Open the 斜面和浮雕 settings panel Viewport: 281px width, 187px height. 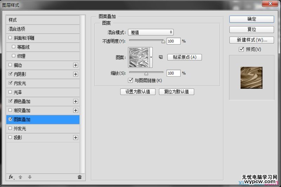point(24,38)
